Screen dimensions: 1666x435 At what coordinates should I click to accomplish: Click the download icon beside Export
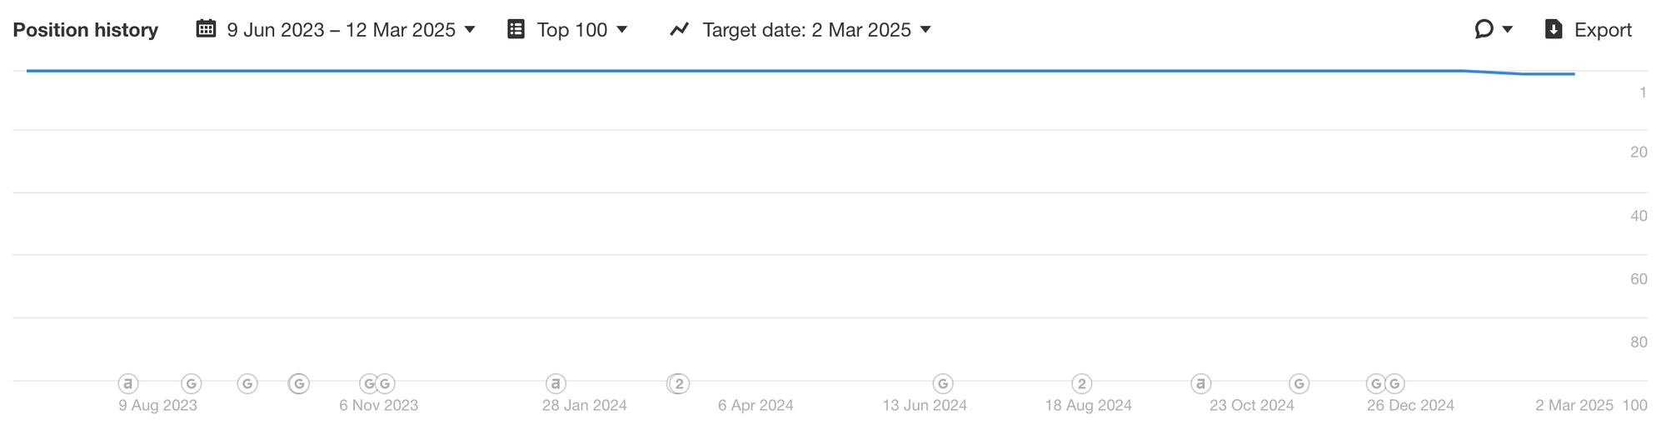[1554, 29]
